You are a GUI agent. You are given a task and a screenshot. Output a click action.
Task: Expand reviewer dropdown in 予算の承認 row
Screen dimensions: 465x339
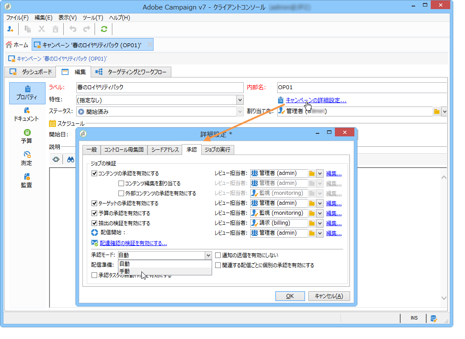pyautogui.click(x=320, y=213)
